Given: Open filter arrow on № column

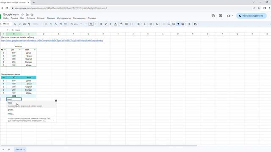Looking at the screenshot, I should (x=5, y=50).
